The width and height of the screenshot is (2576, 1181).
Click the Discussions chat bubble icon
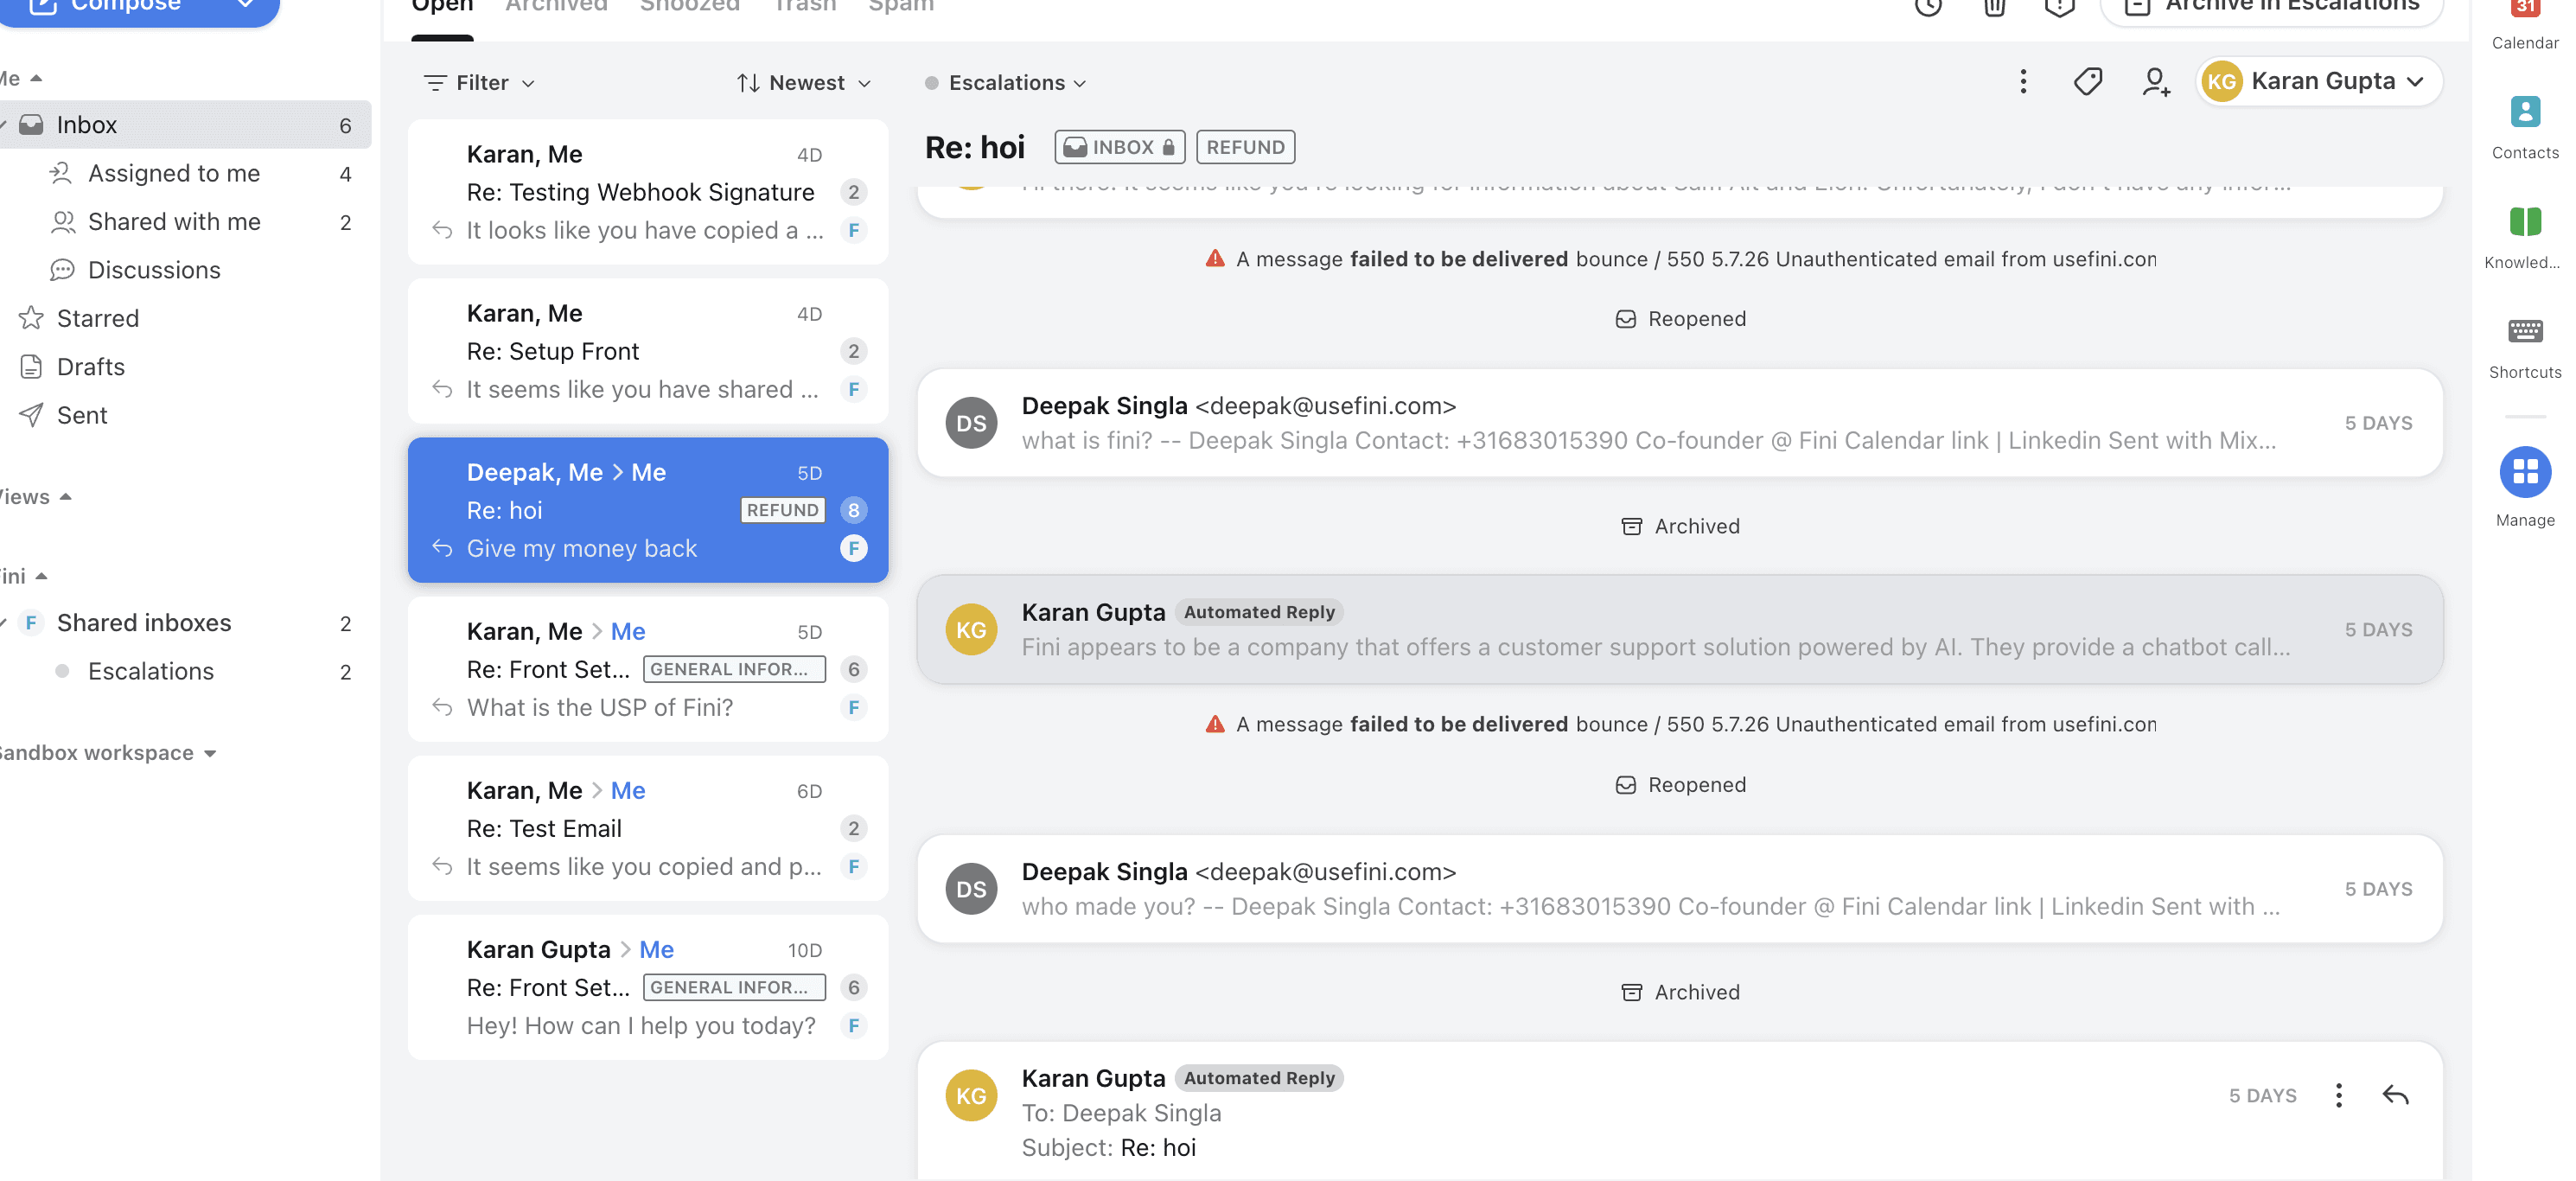point(62,270)
